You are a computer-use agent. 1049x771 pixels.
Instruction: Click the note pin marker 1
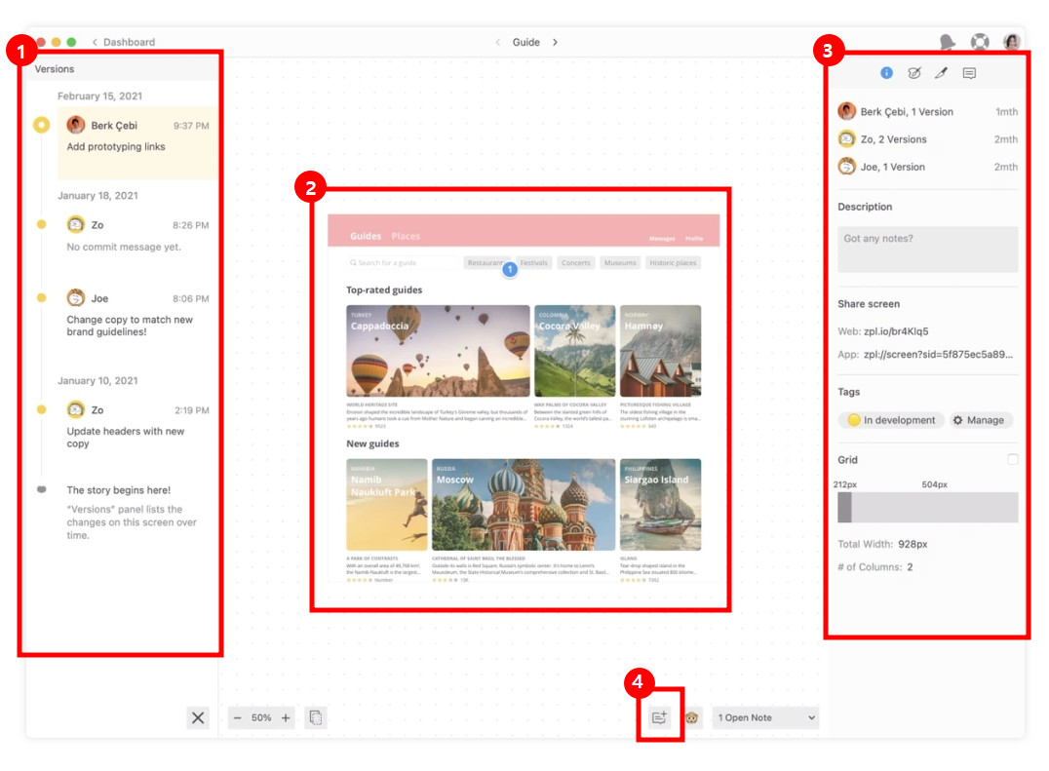(x=510, y=269)
